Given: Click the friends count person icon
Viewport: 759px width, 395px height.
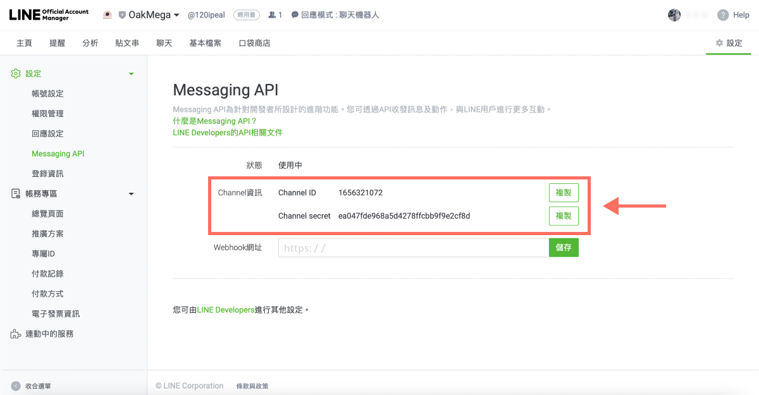Looking at the screenshot, I should tap(272, 15).
